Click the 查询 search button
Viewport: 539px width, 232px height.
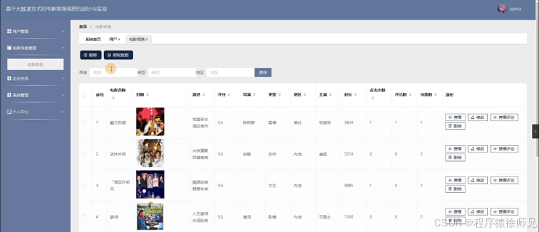pos(263,72)
